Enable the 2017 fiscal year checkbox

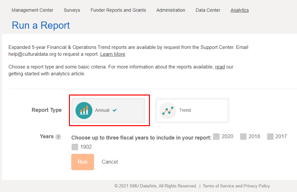[x=270, y=137]
